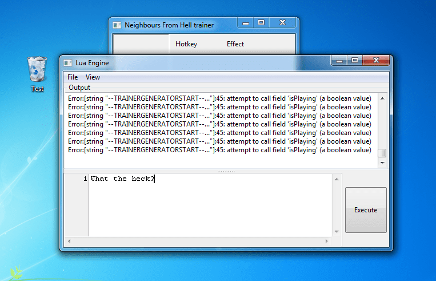The image size is (436, 281).
Task: Close the Lua Engine window
Action: click(376, 61)
